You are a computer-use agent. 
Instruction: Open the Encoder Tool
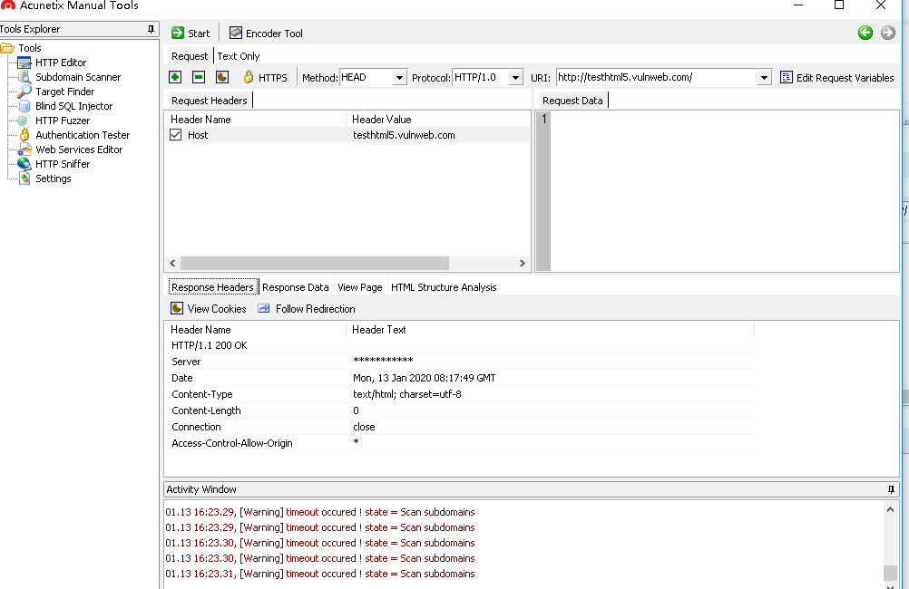[266, 33]
